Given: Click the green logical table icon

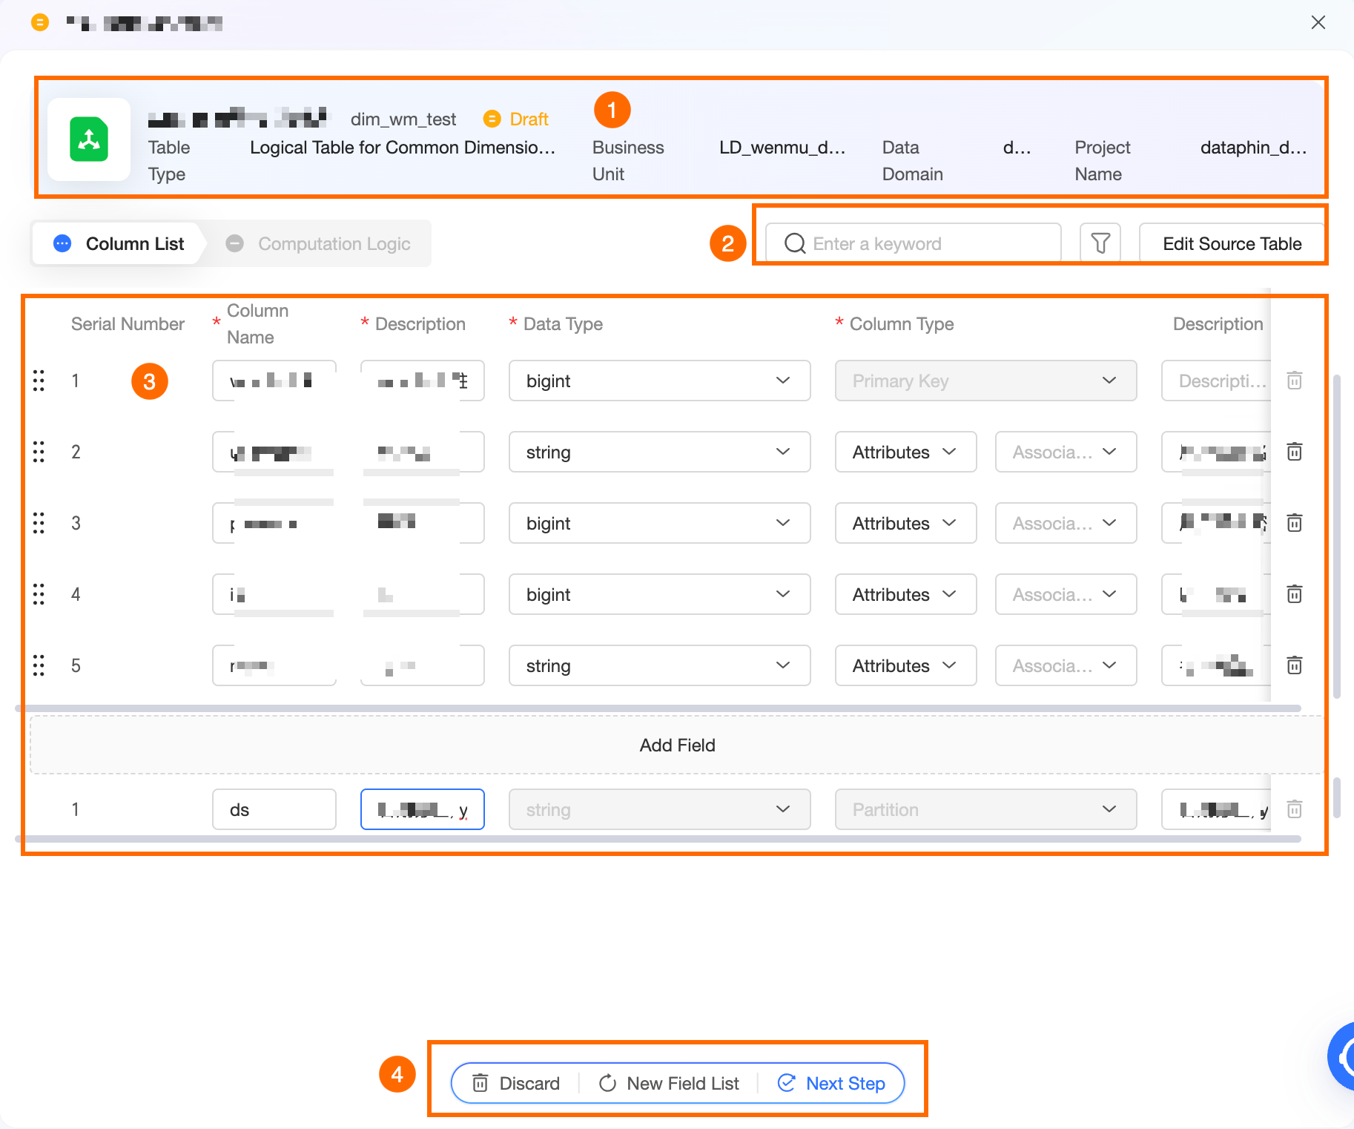Looking at the screenshot, I should click(x=89, y=139).
